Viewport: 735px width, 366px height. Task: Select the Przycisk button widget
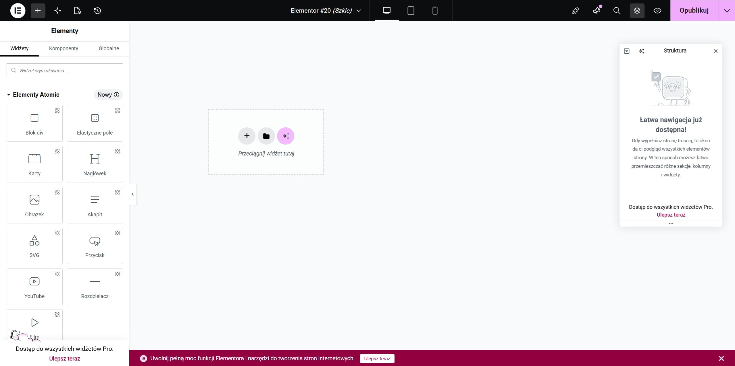pyautogui.click(x=95, y=246)
